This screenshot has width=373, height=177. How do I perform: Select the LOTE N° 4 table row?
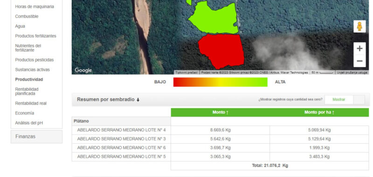(x=220, y=130)
